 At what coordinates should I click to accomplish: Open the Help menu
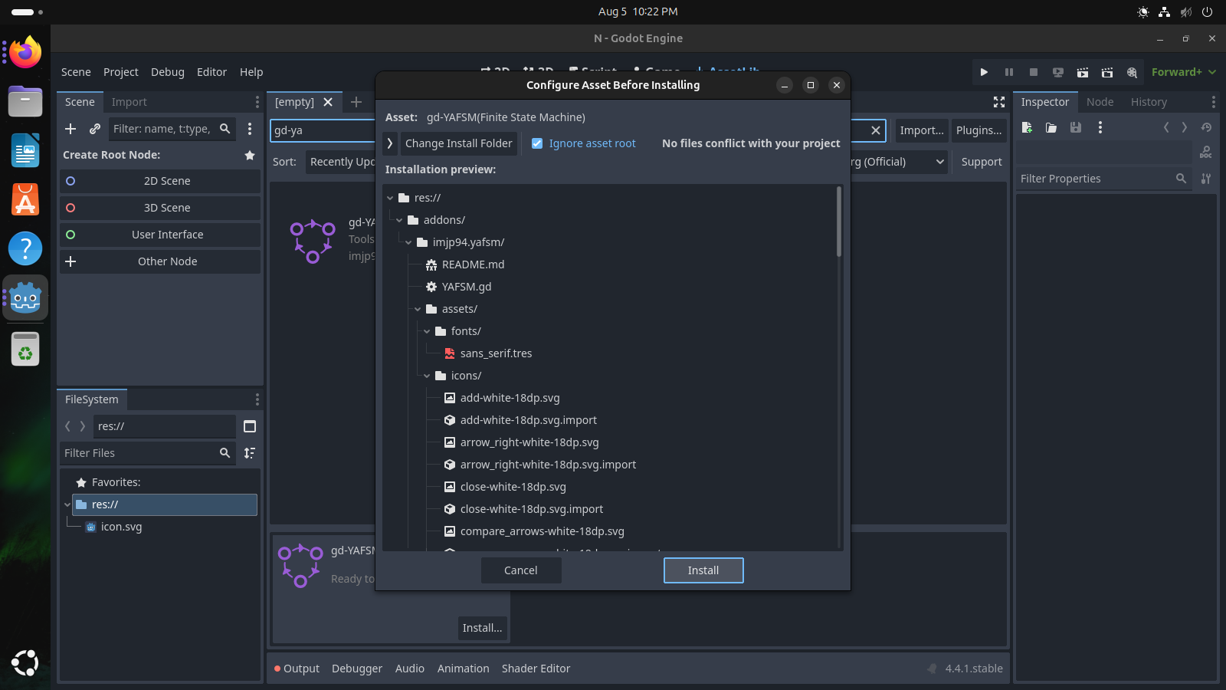[x=251, y=72]
